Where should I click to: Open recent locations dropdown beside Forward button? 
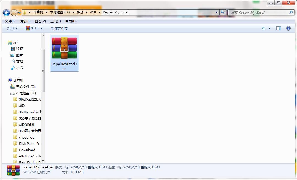click(20, 13)
